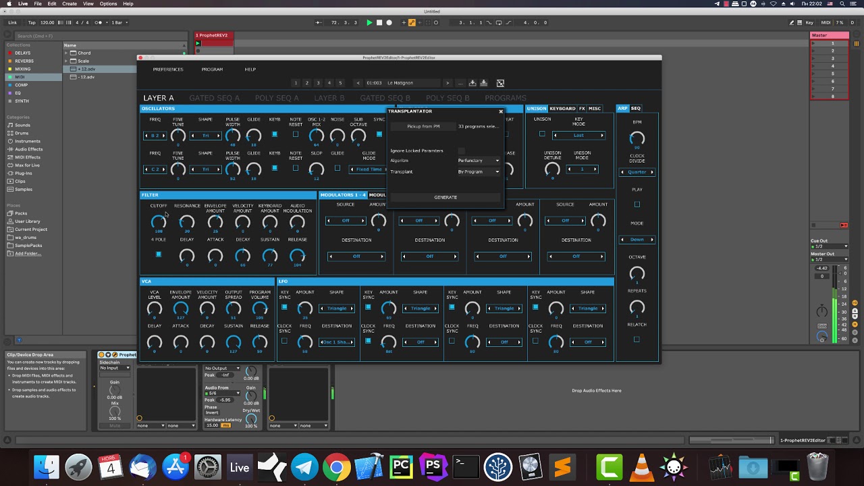
Task: Open Google Chrome from the Dock
Action: [336, 467]
